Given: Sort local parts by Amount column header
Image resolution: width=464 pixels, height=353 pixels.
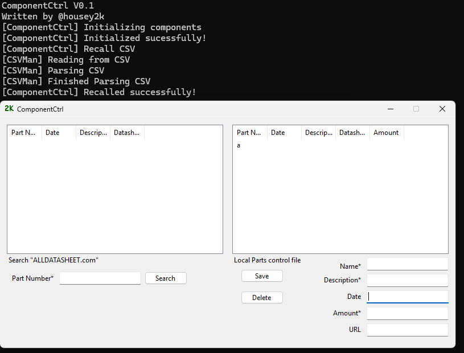Looking at the screenshot, I should coord(386,133).
